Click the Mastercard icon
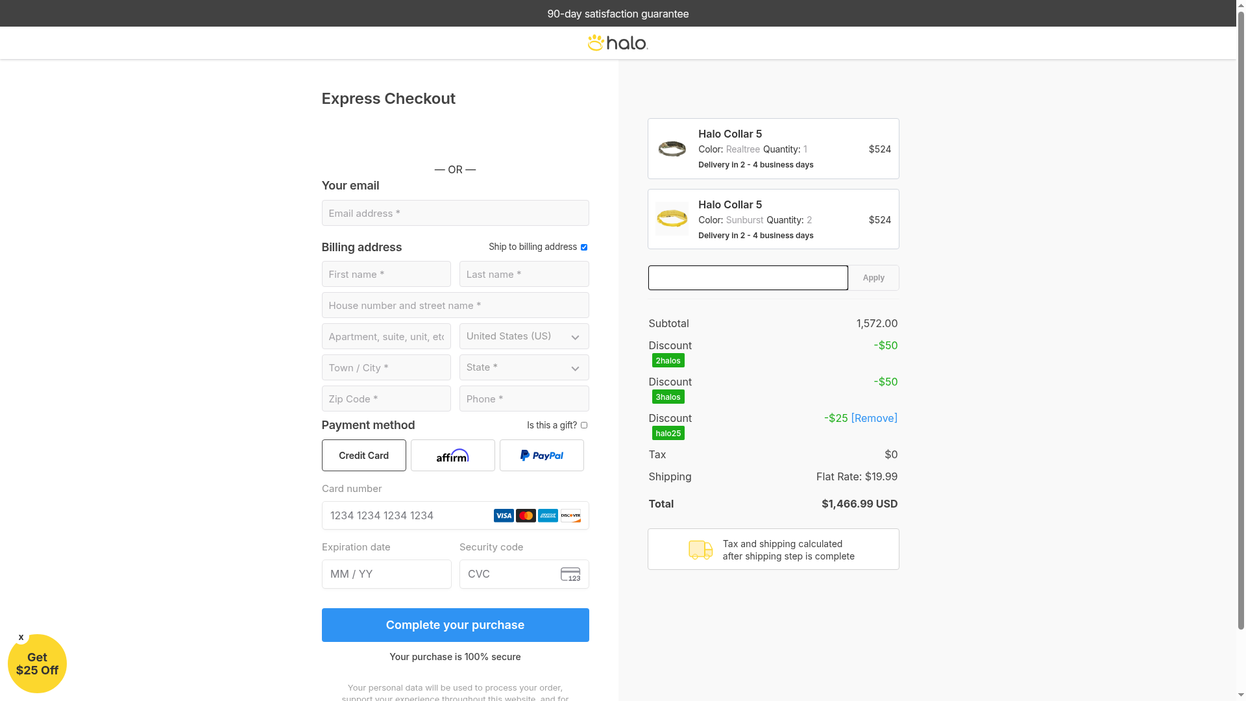This screenshot has height=701, width=1246. coord(526,516)
